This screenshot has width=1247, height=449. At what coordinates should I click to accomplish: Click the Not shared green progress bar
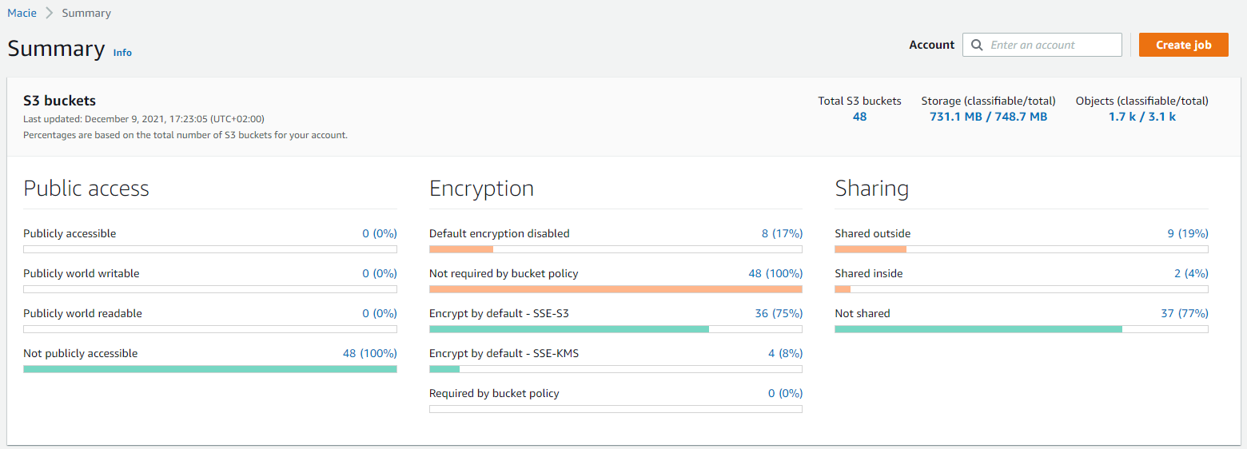(978, 329)
